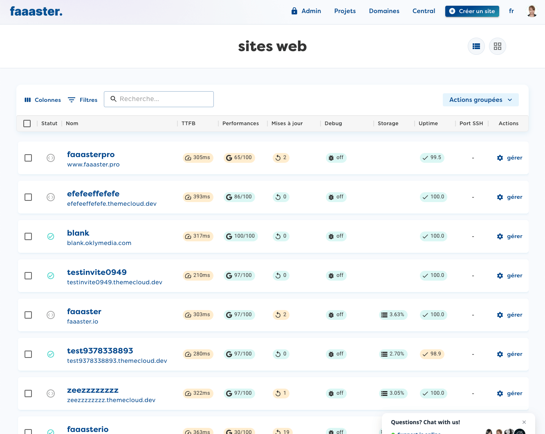
Task: Click performance badge 86/100
Action: click(x=239, y=197)
